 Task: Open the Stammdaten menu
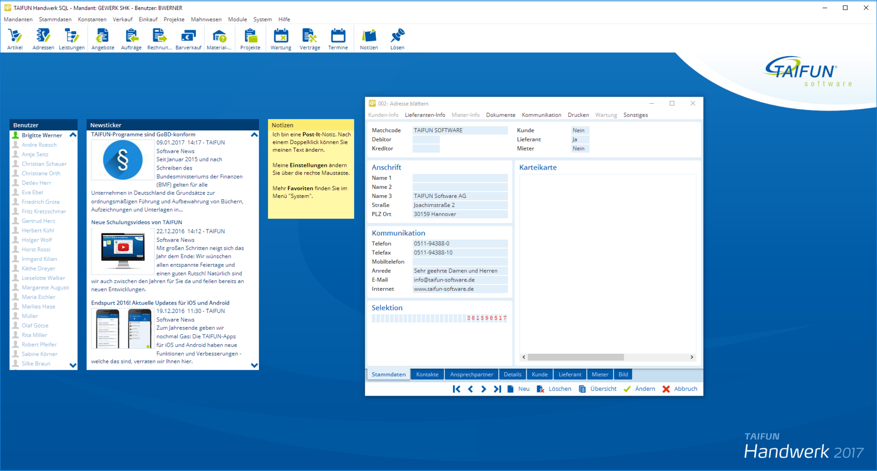pos(55,19)
